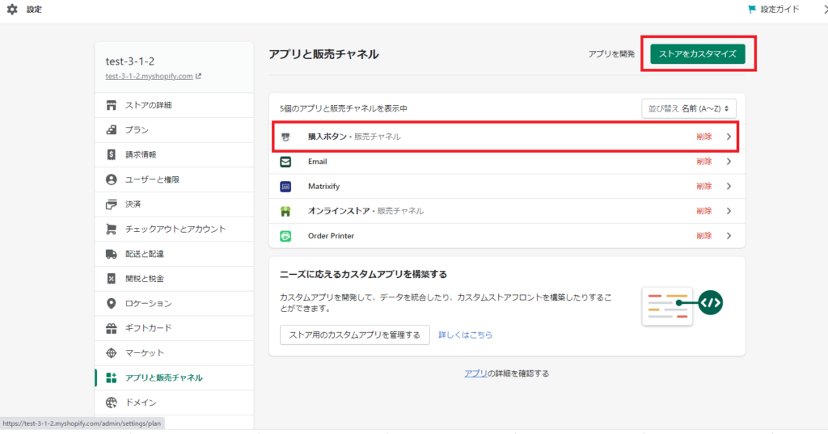Click the 設定ガイド flag icon

(x=752, y=10)
